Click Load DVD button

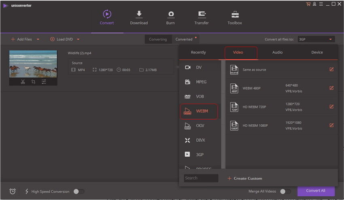[62, 39]
